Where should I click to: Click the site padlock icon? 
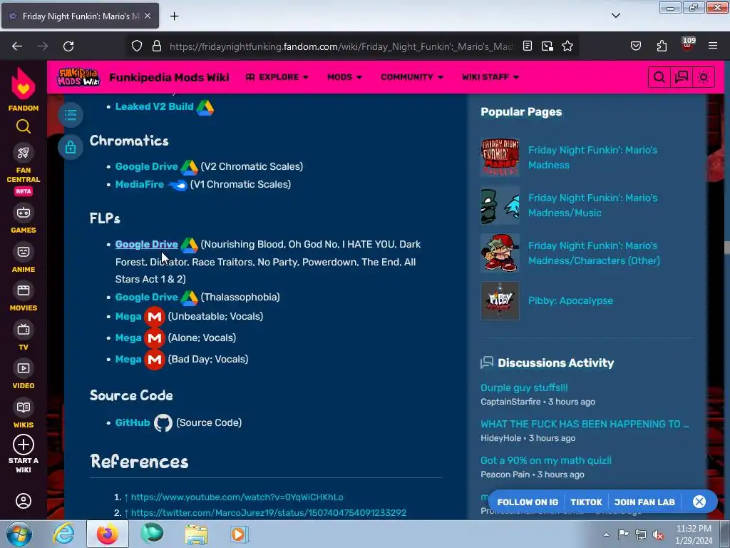(x=157, y=46)
